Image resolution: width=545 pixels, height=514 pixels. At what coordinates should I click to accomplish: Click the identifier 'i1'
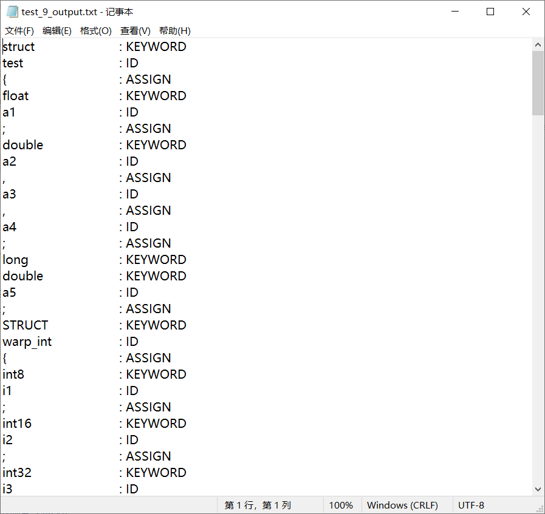[7, 391]
